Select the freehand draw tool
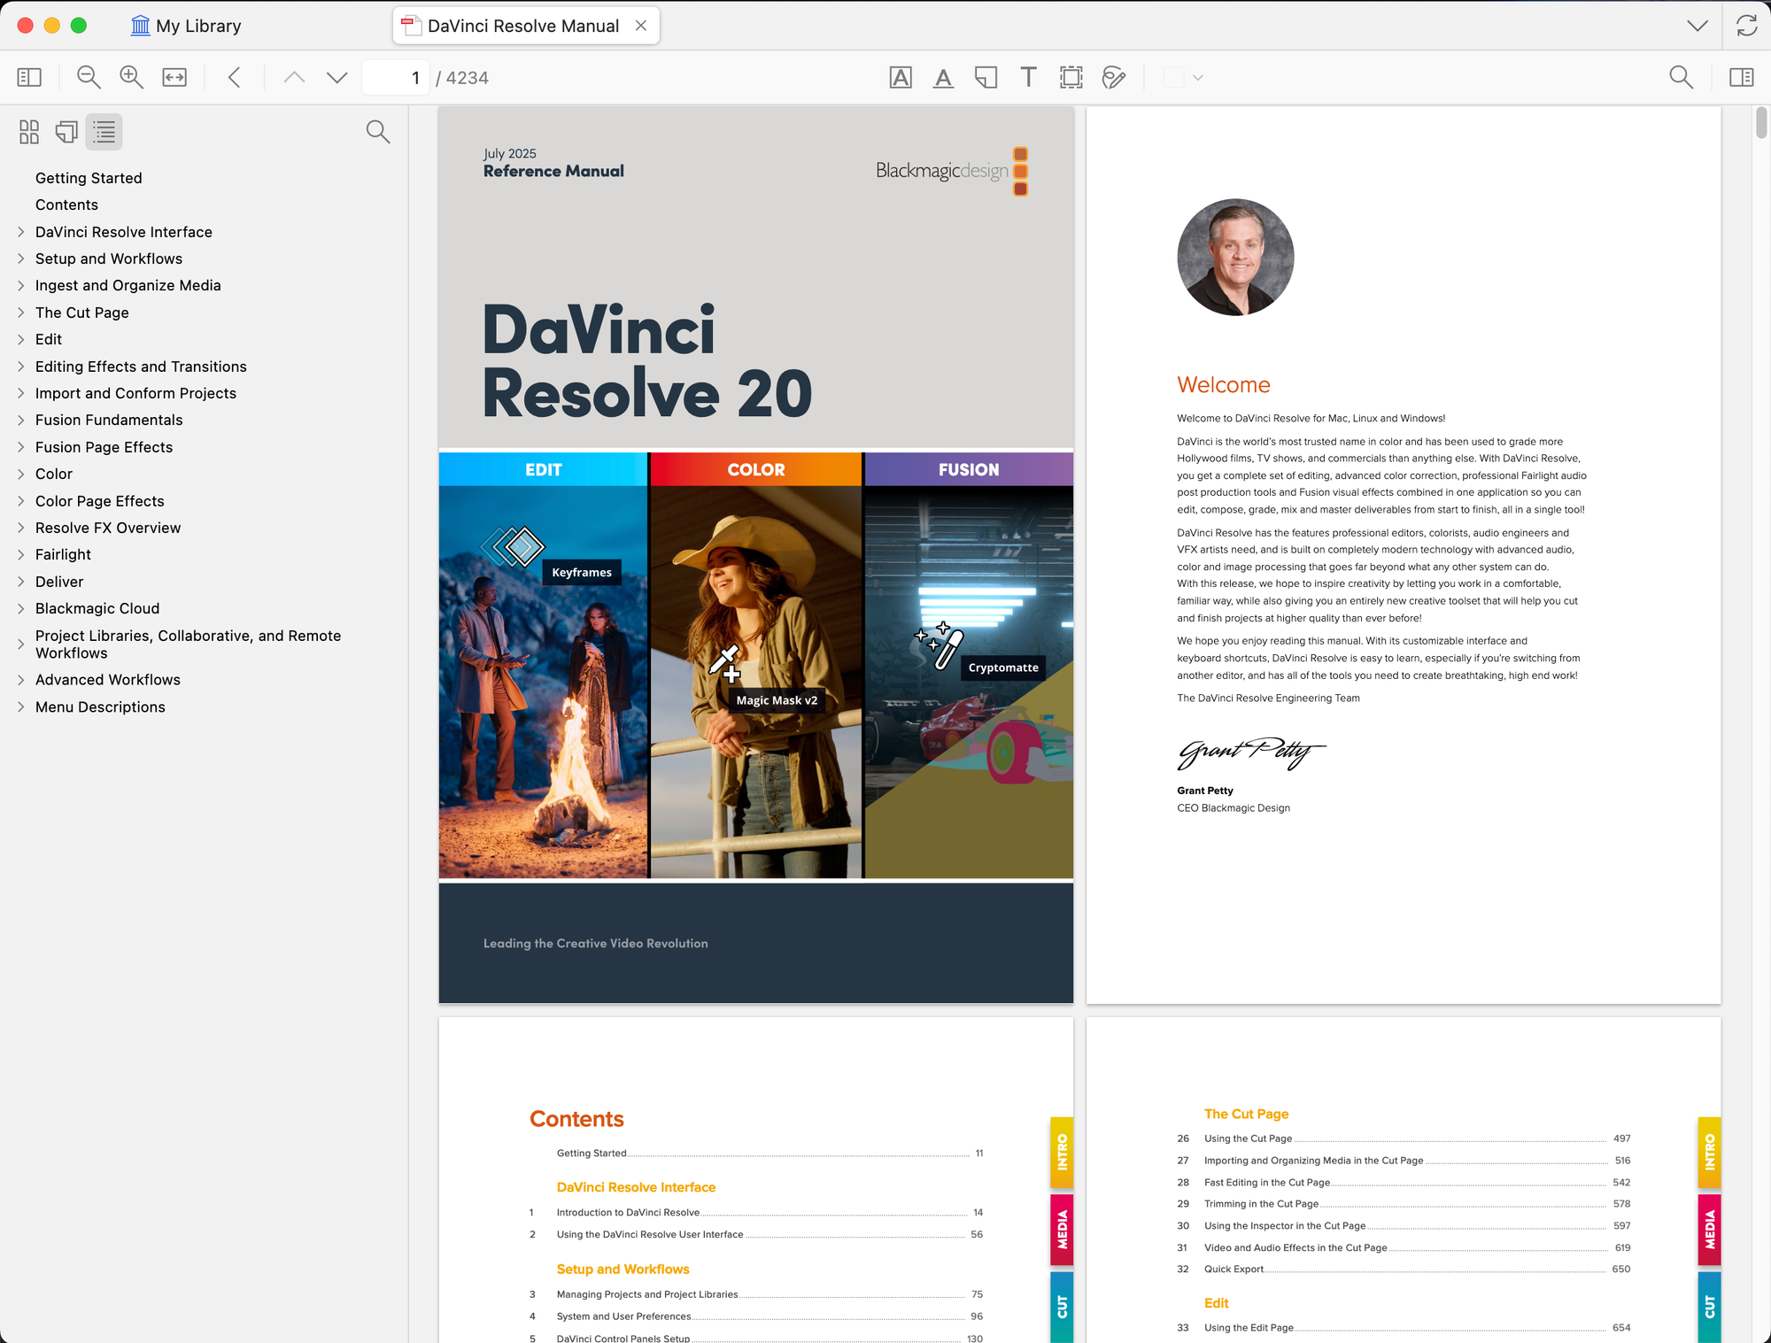 tap(1113, 78)
